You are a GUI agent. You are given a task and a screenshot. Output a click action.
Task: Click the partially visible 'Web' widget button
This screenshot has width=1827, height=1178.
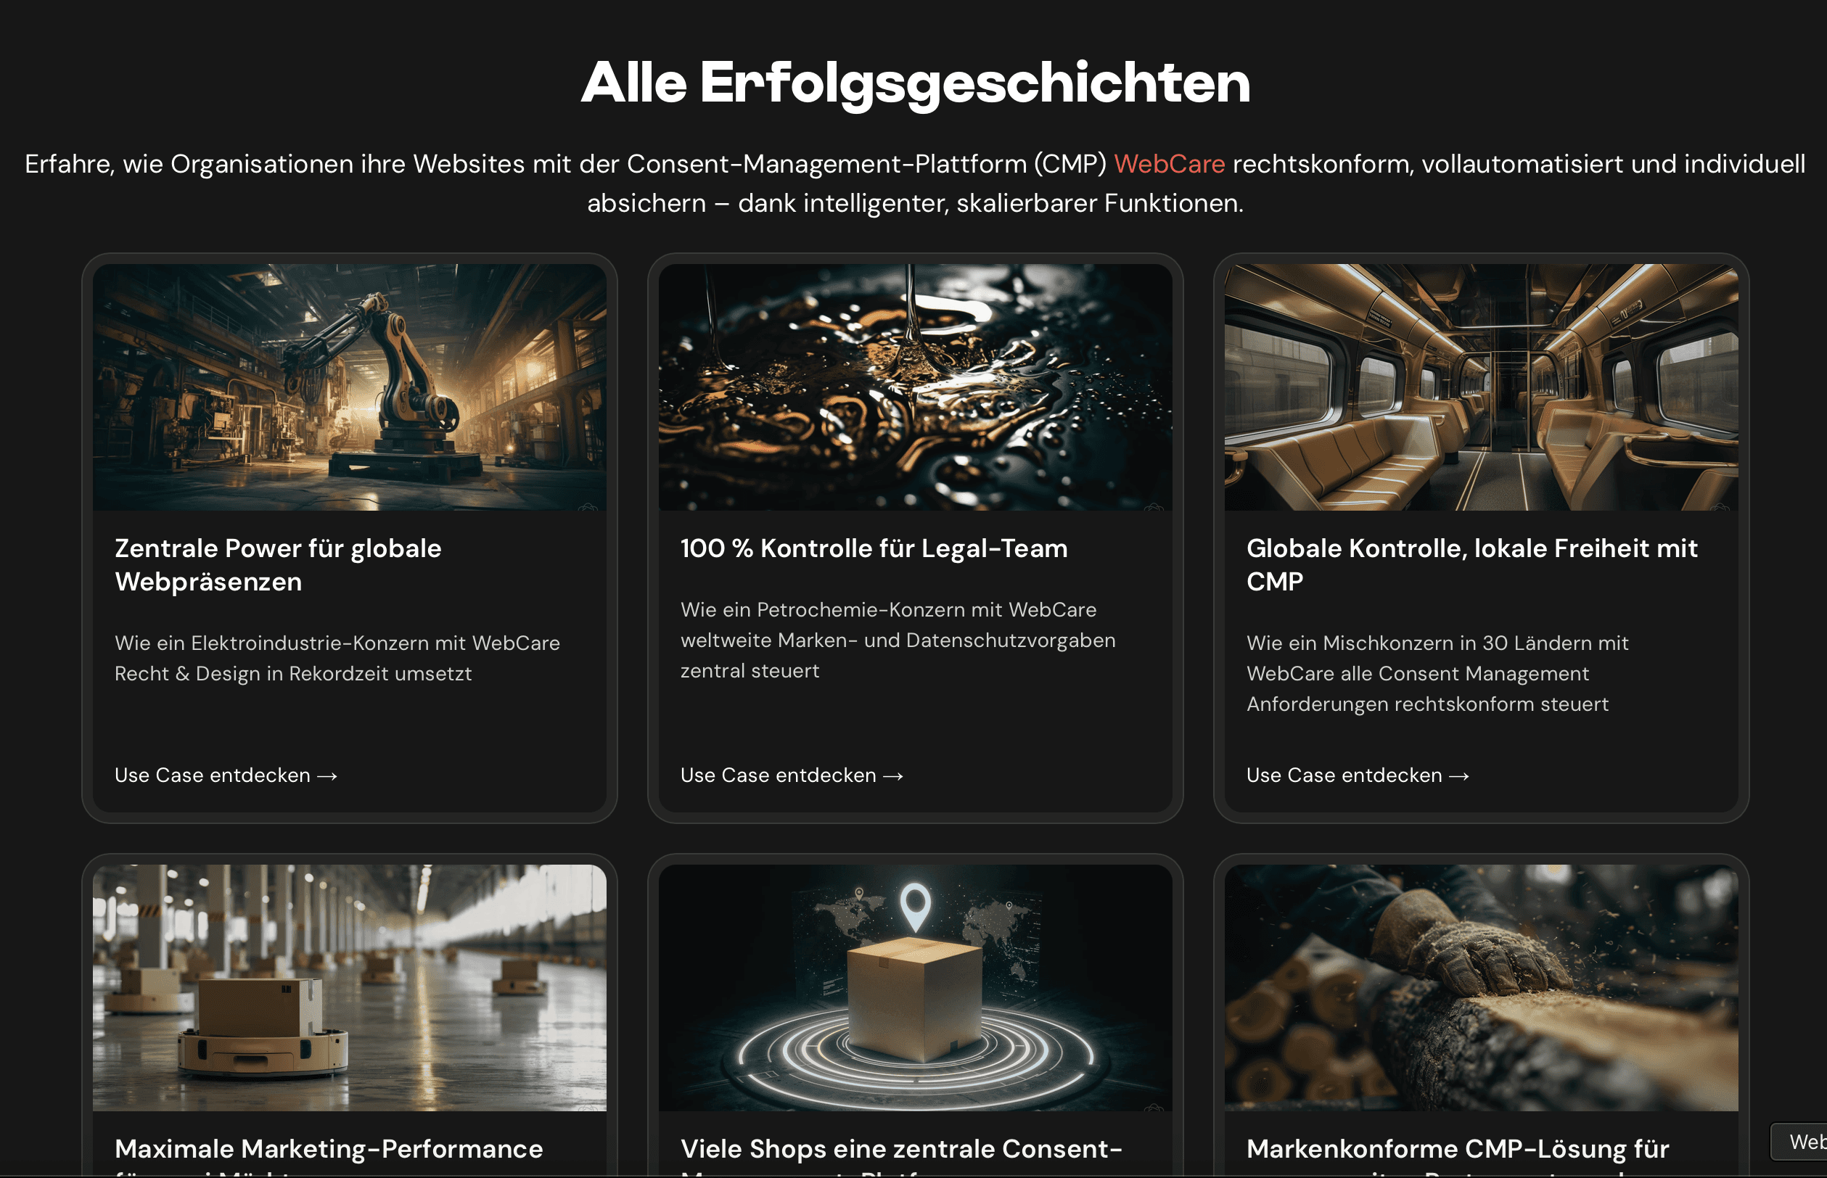(1799, 1141)
